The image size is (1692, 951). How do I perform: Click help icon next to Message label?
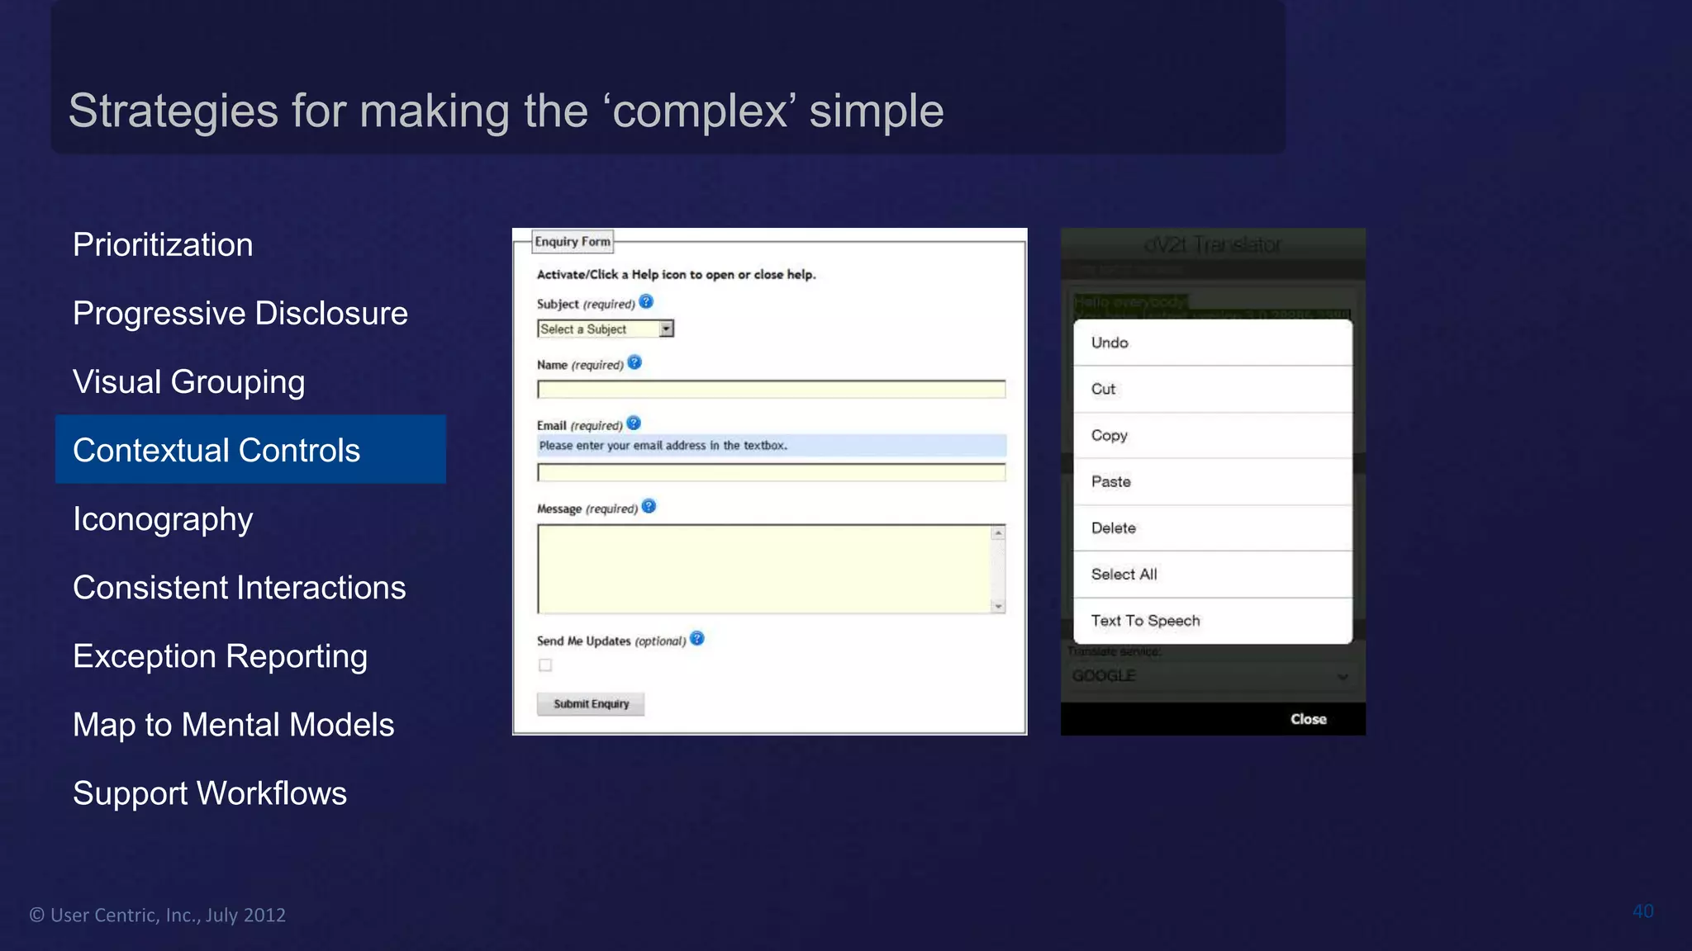pos(649,506)
